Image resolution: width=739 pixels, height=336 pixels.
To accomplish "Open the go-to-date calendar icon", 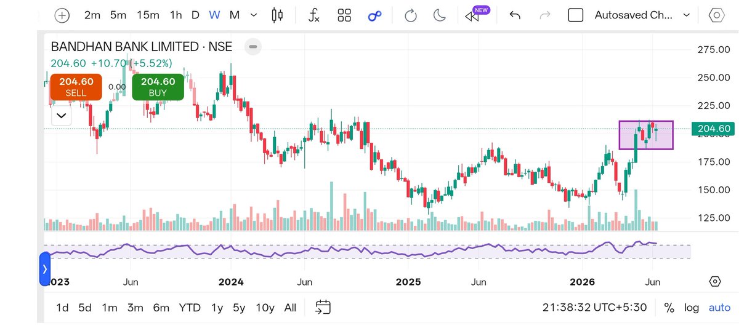I will pos(323,307).
